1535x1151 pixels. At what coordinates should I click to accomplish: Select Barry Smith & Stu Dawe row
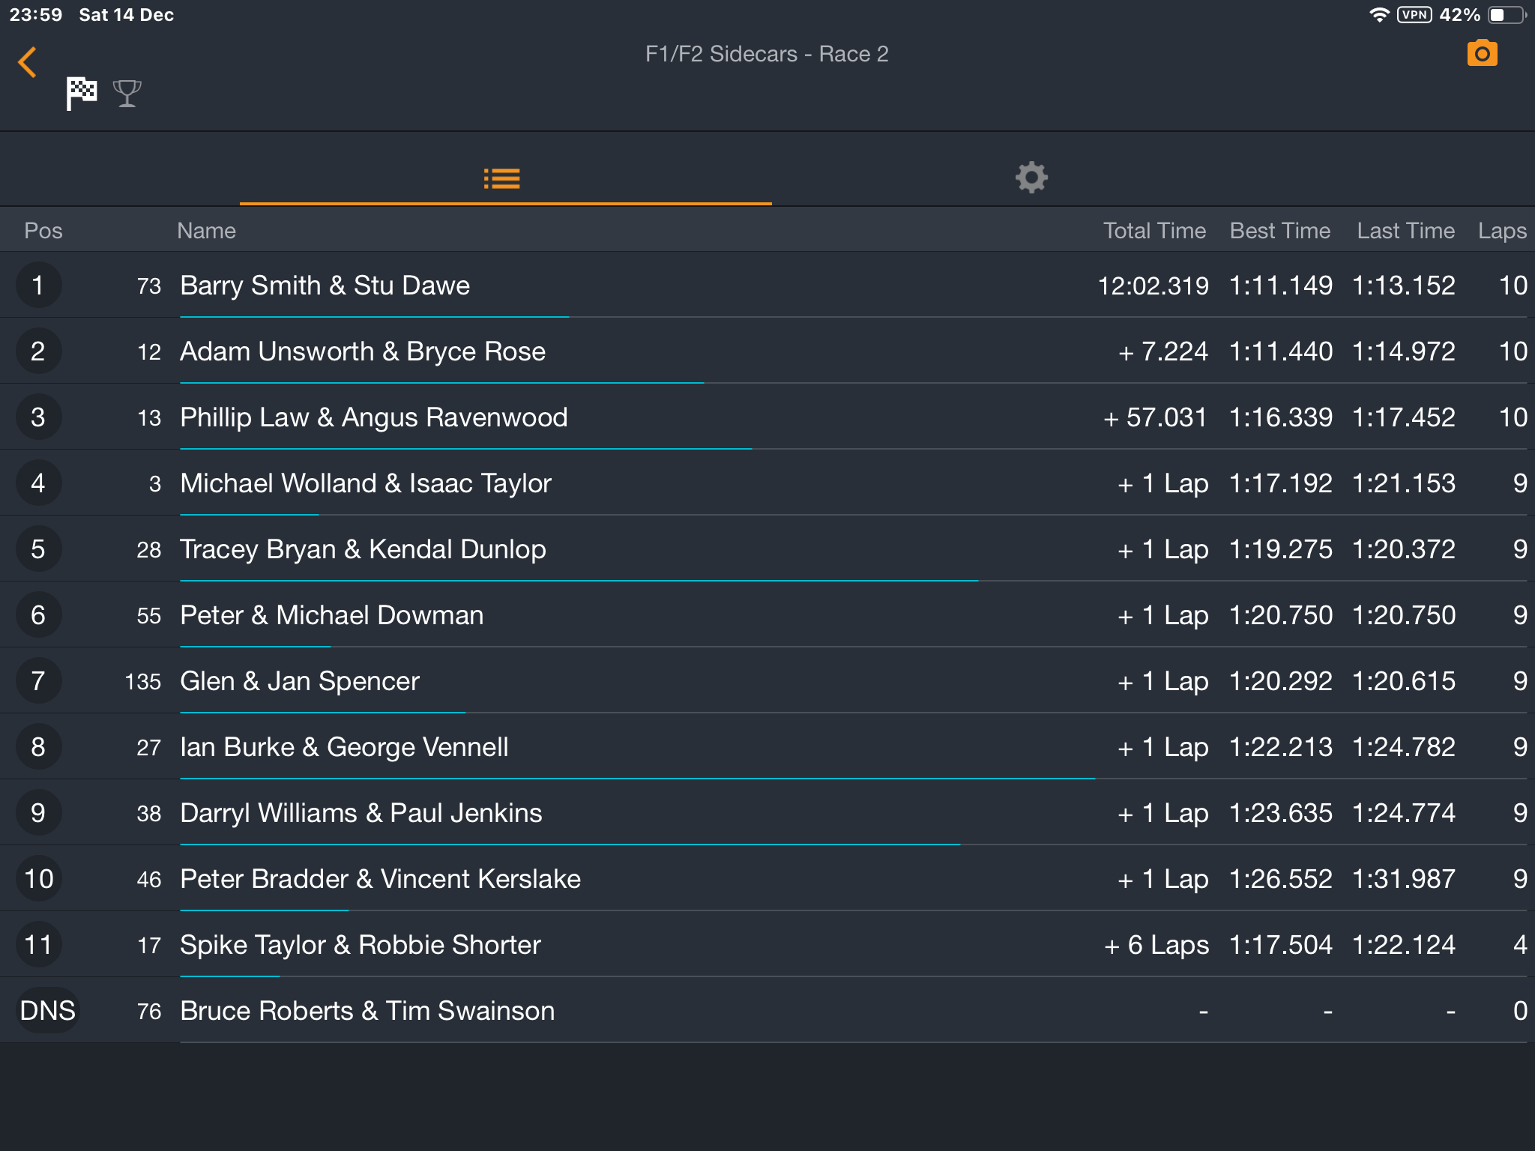click(767, 286)
